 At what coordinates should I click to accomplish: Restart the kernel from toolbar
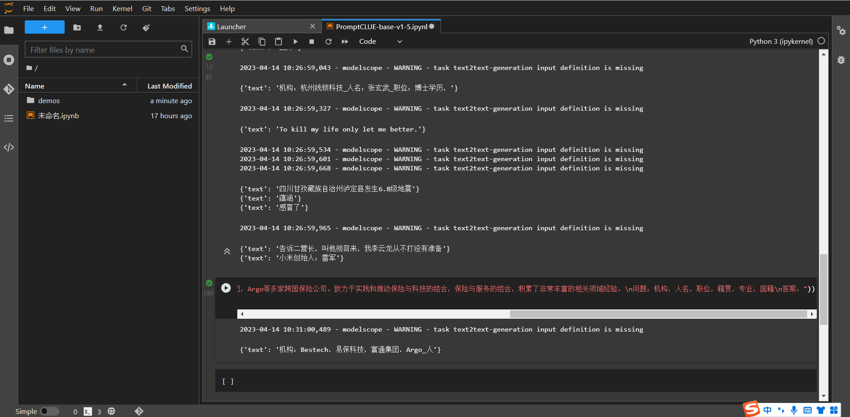click(328, 42)
